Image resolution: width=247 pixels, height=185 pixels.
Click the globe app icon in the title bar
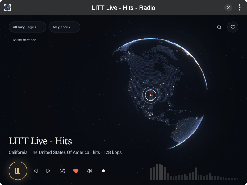tap(7, 7)
